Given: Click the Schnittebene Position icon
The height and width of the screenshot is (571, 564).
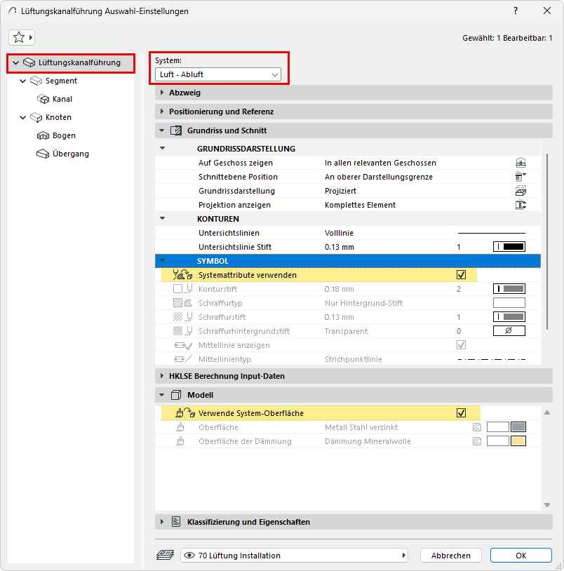Looking at the screenshot, I should pos(521,177).
